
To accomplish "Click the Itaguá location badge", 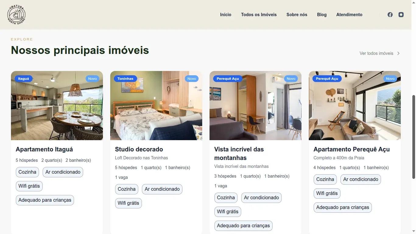I will pos(23,79).
